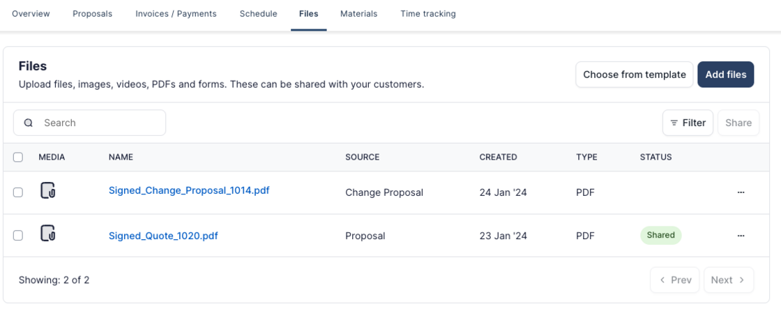This screenshot has height=313, width=781.
Task: Click Choose from template button
Action: [x=635, y=75]
